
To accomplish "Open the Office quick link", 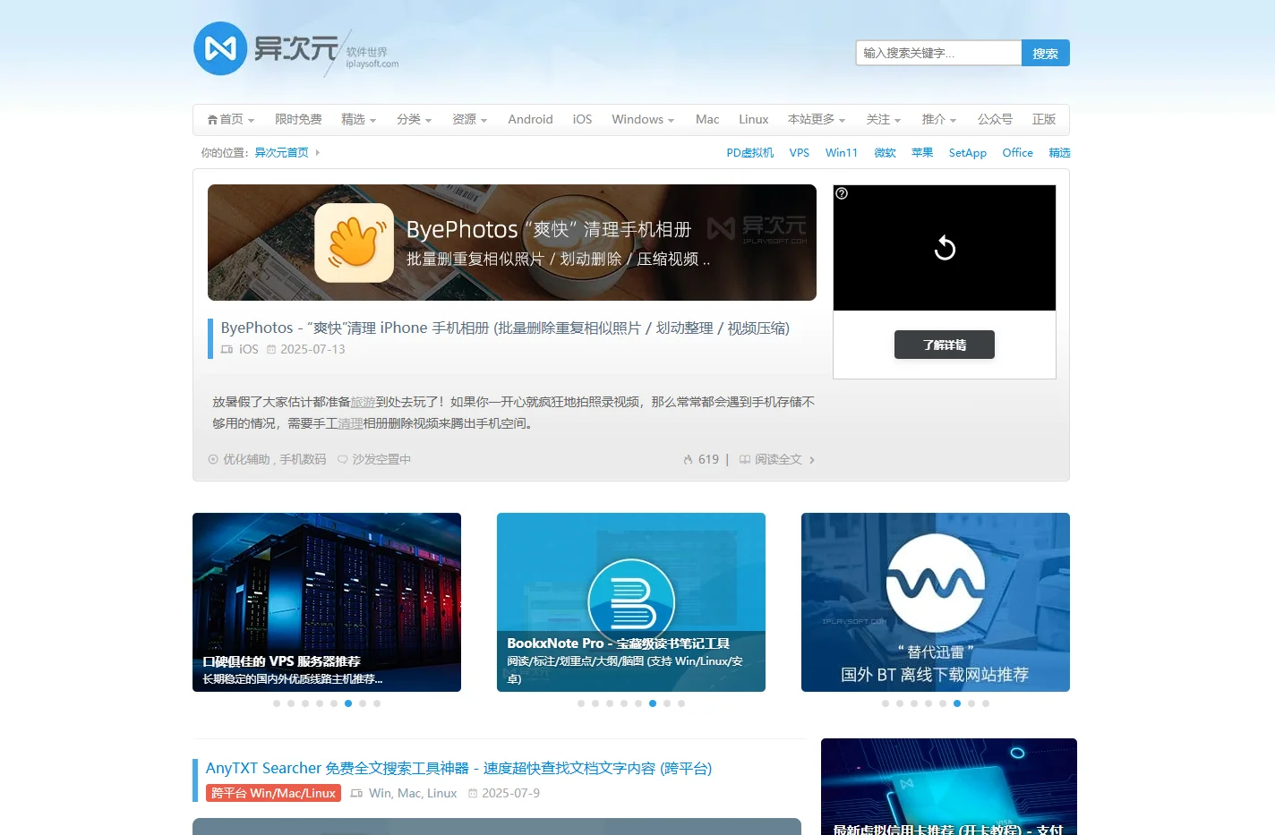I will pyautogui.click(x=1017, y=153).
